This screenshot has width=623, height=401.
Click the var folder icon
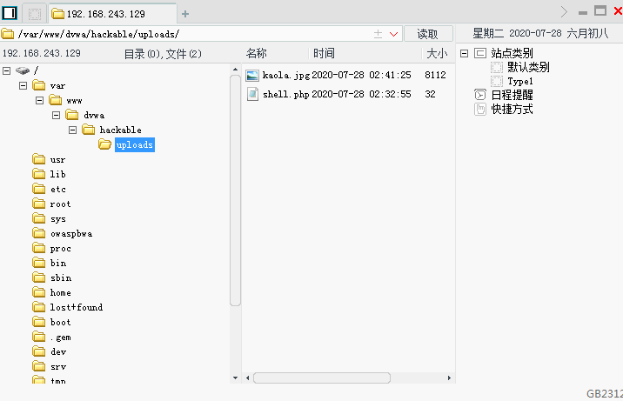pyautogui.click(x=38, y=85)
